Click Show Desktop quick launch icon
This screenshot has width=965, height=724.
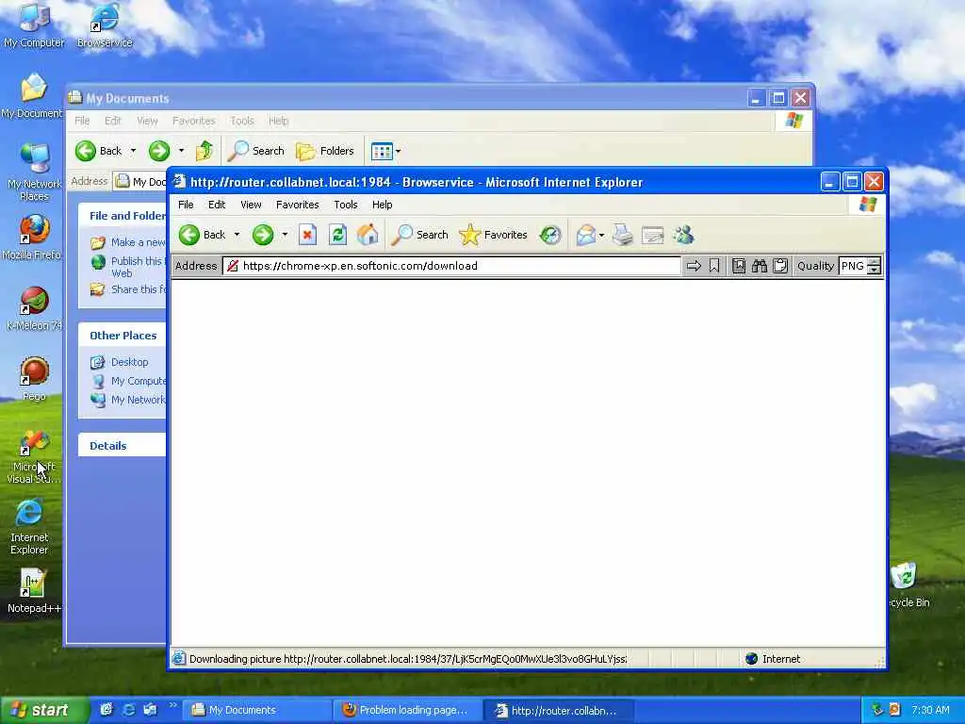pyautogui.click(x=106, y=710)
